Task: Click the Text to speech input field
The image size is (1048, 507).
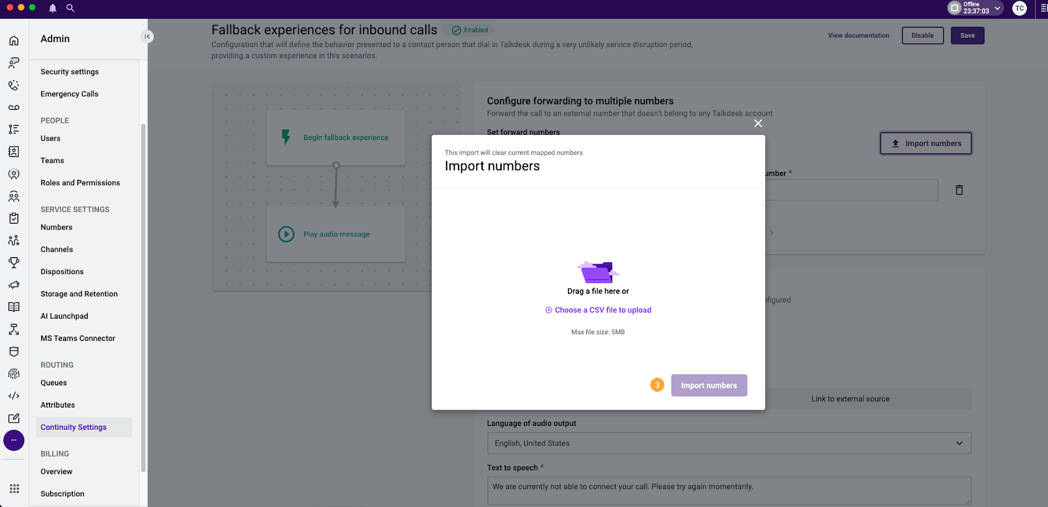Action: click(728, 490)
